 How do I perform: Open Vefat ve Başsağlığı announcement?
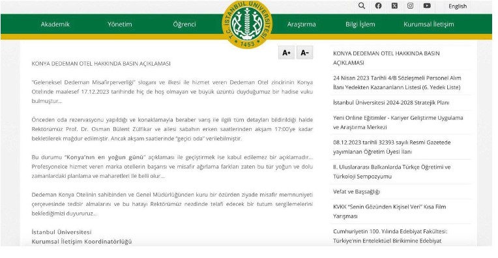click(357, 192)
